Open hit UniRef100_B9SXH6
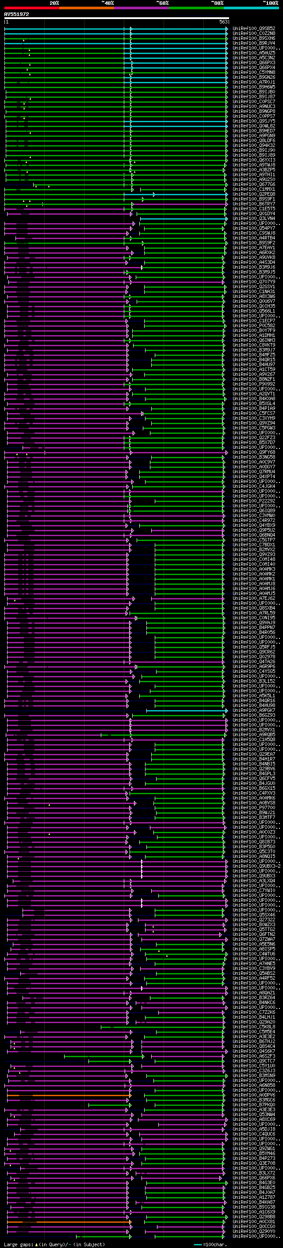Viewport: 283px width, 1248px height. pyautogui.click(x=254, y=38)
